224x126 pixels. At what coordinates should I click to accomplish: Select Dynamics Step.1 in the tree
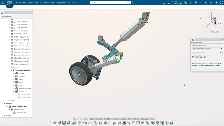(22, 113)
